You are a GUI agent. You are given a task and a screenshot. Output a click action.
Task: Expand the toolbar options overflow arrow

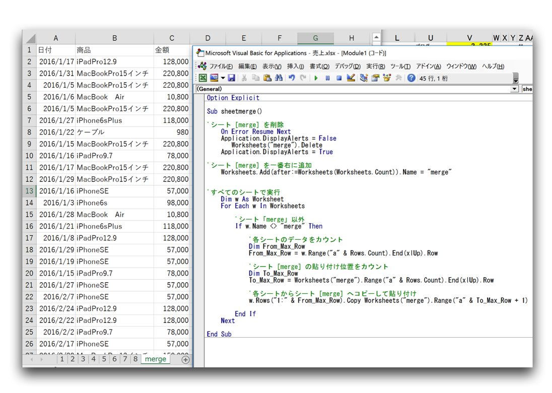516,78
